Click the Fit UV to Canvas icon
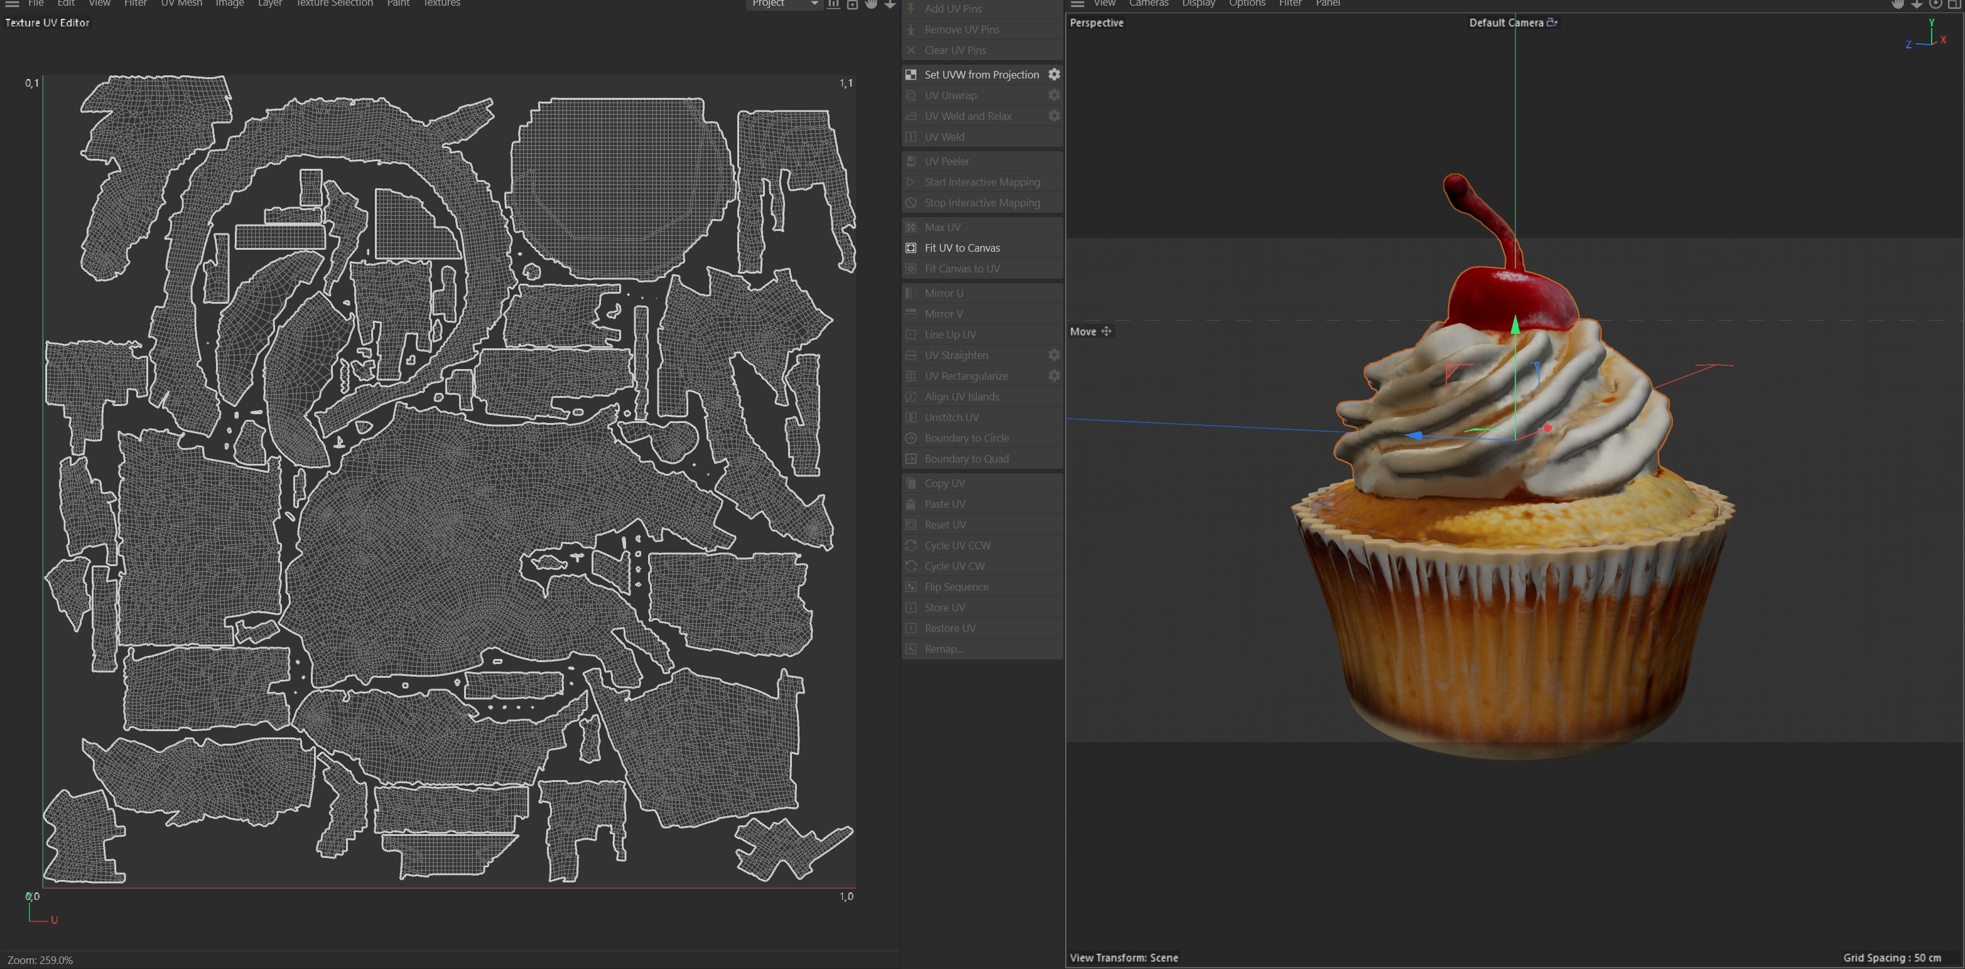Screen dimensions: 1965x969 911,248
